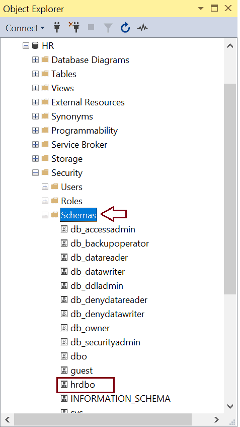Collapse the Security folder
240x427 pixels.
click(x=35, y=172)
